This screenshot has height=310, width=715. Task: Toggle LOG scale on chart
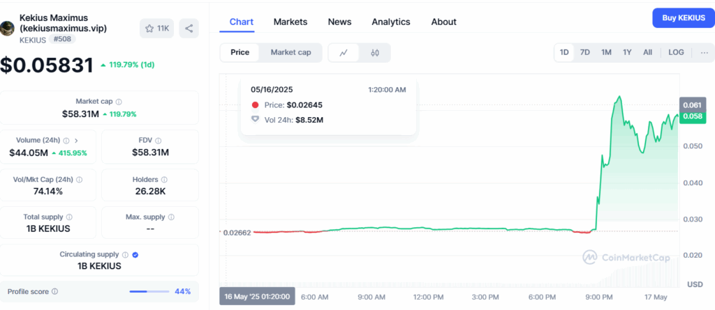[676, 52]
